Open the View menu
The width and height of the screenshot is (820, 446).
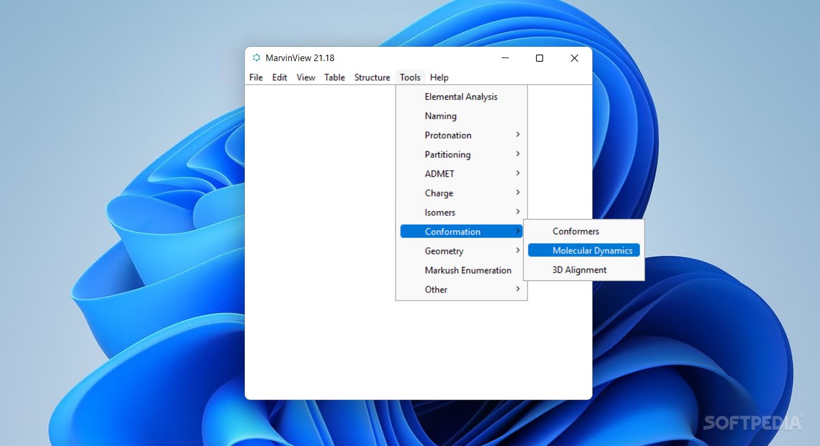(x=306, y=77)
